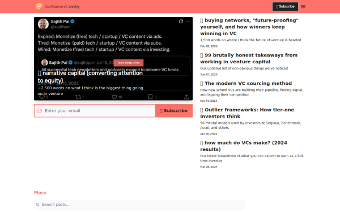Click the tweet's three-dot more icon
Screen dimensions: 340x212
[x=188, y=21]
